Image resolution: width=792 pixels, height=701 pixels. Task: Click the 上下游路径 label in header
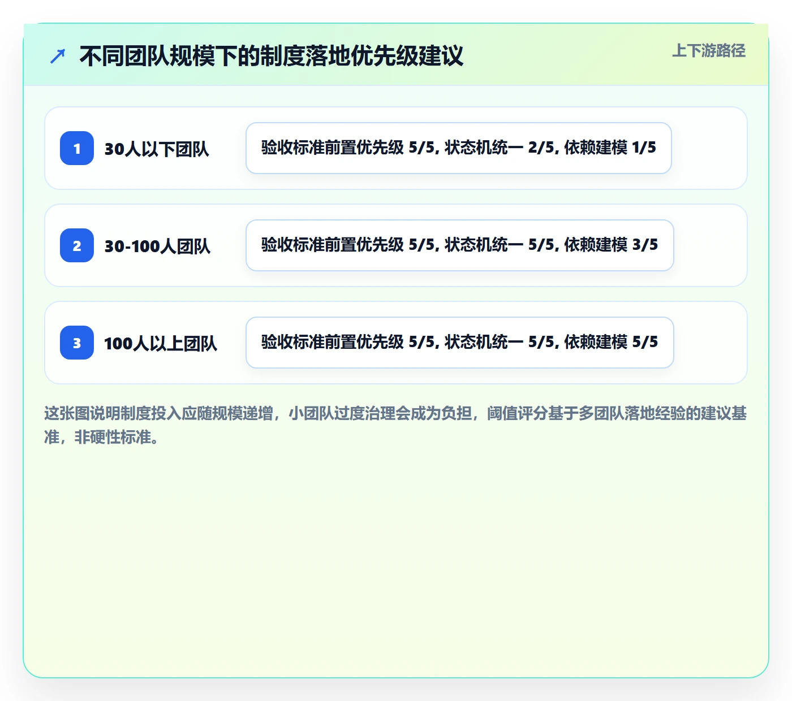pos(709,51)
